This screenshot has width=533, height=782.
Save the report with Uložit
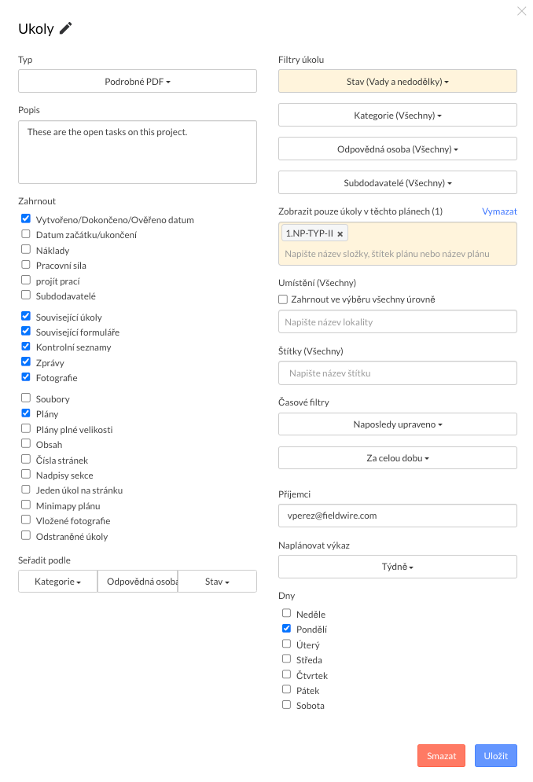(x=495, y=755)
